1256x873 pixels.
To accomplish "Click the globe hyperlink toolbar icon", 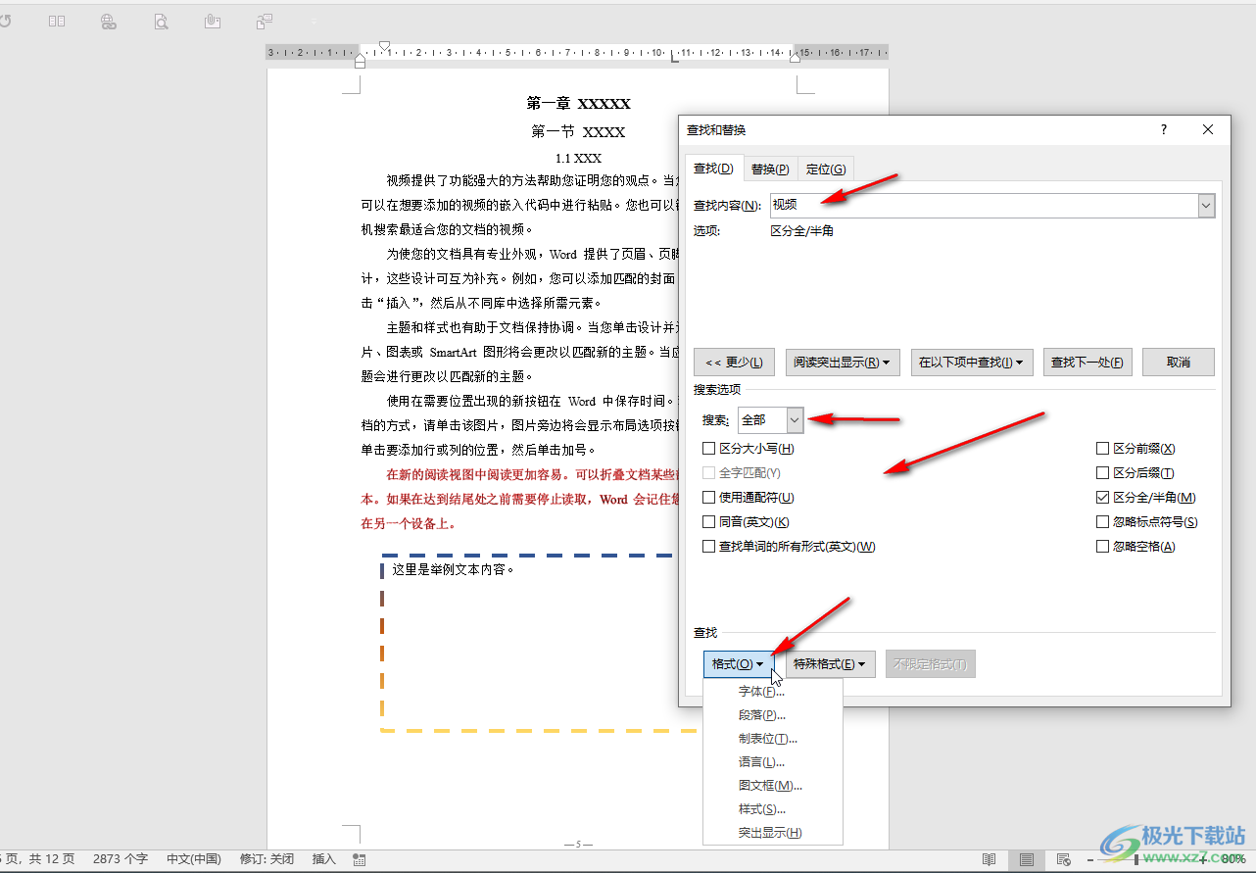I will 109,21.
